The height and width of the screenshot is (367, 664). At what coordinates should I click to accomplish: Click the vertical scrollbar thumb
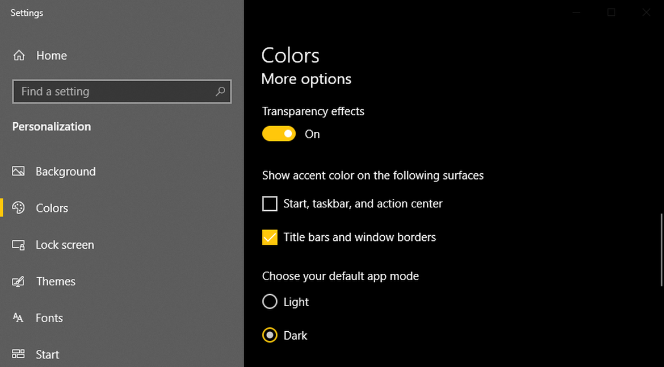(661, 250)
